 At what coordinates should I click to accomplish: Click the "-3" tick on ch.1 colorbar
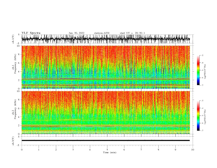tap(202, 55)
